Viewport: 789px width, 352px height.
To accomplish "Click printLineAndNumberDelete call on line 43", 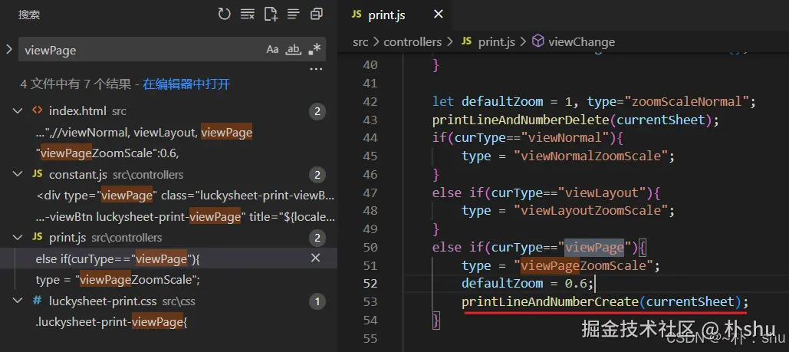I will 521,120.
